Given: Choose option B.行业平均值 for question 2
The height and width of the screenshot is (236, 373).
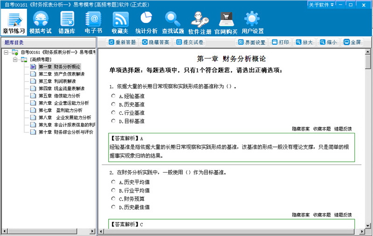Looking at the screenshot, I should 113,190.
